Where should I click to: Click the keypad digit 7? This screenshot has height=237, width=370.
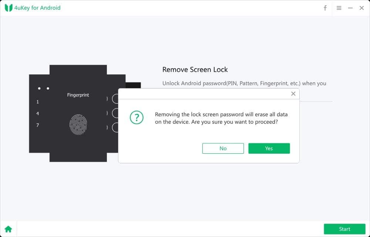[38, 125]
